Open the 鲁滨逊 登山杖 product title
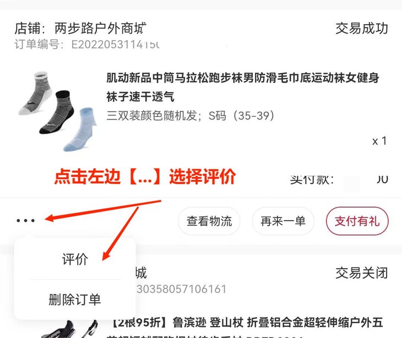Image resolution: width=402 pixels, height=338 pixels. 247,323
